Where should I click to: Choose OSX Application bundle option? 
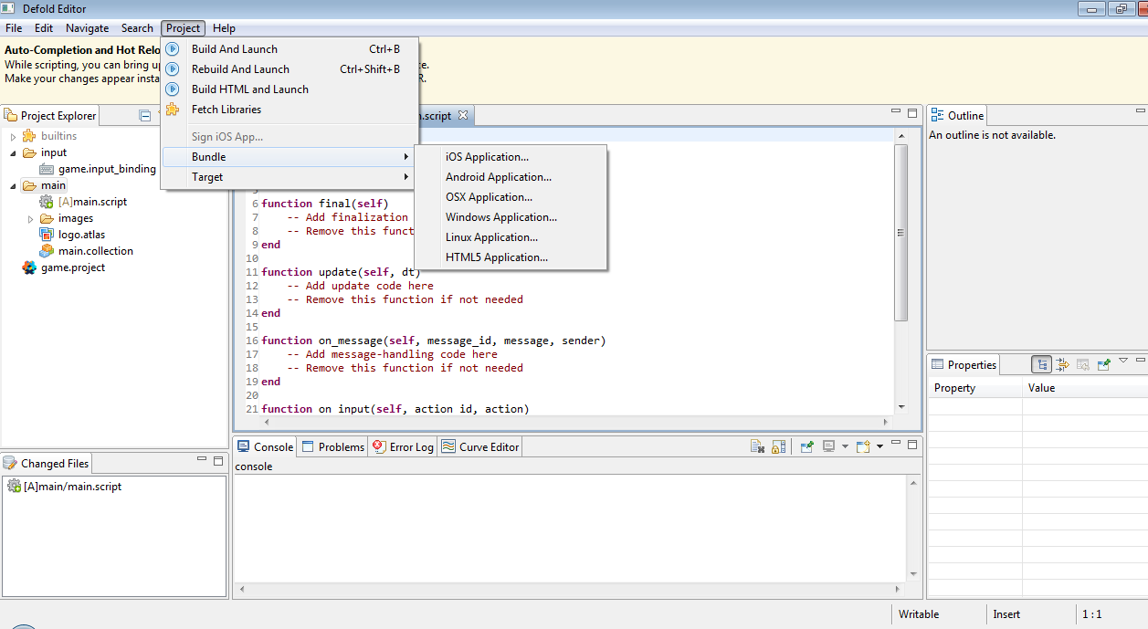click(x=511, y=197)
